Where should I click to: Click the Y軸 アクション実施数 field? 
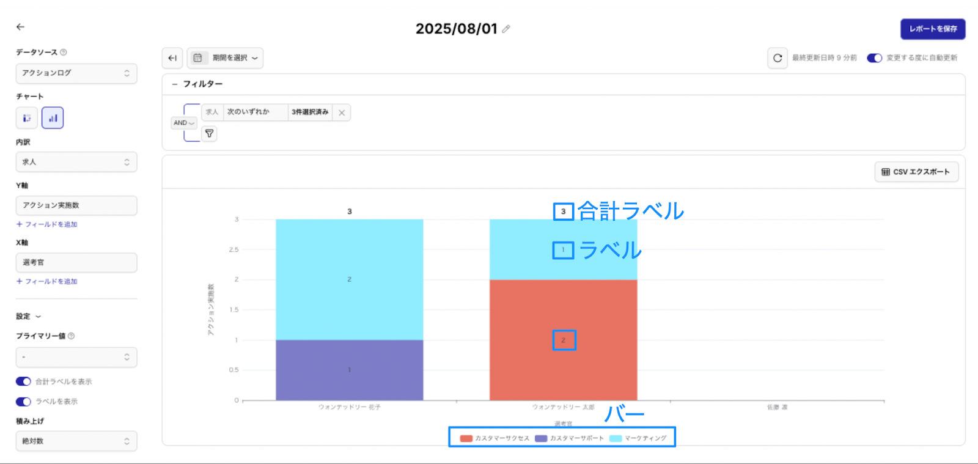(x=76, y=205)
